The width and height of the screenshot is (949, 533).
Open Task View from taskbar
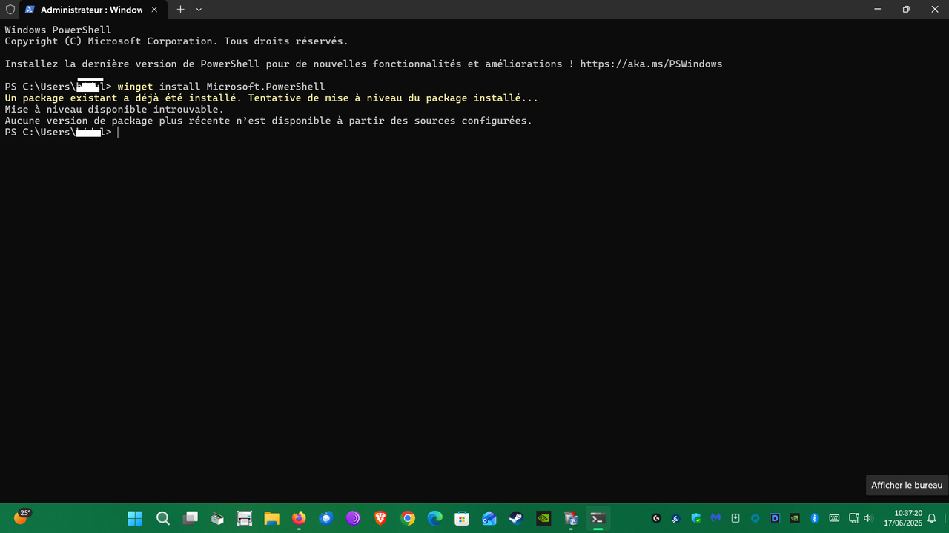tap(191, 518)
